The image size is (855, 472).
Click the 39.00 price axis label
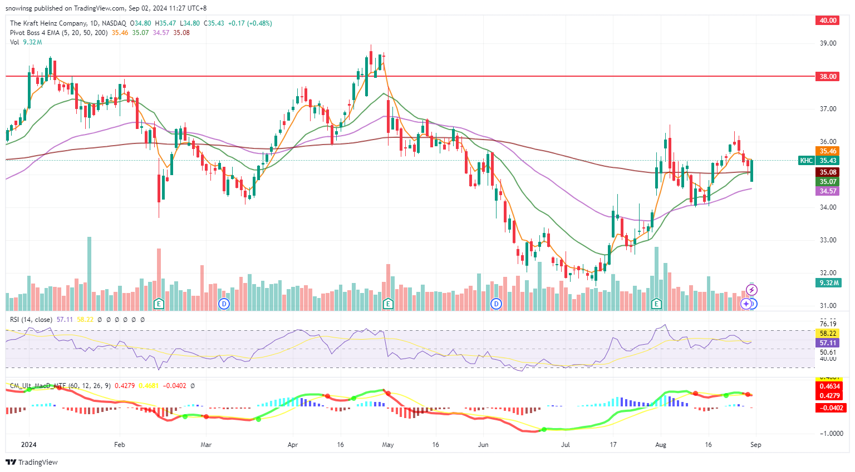pyautogui.click(x=828, y=43)
